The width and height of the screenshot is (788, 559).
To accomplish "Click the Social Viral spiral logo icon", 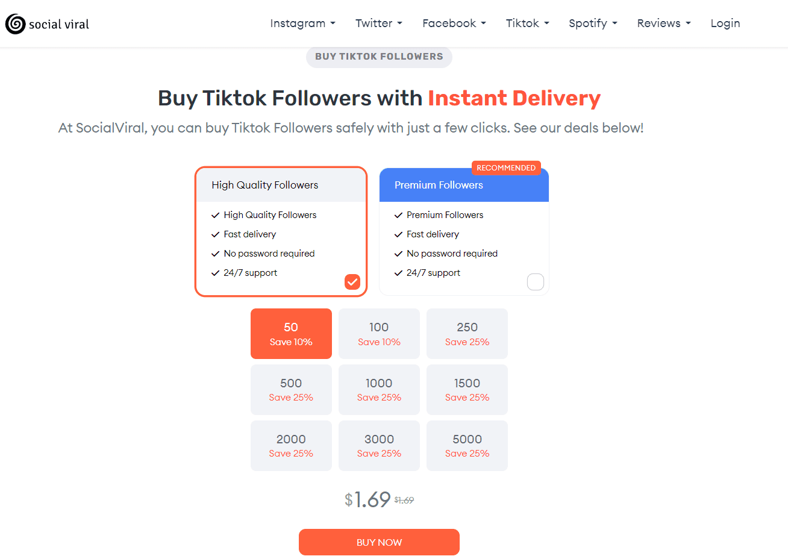I will click(15, 24).
